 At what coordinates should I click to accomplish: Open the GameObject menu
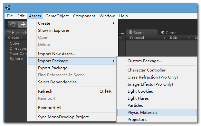[57, 16]
